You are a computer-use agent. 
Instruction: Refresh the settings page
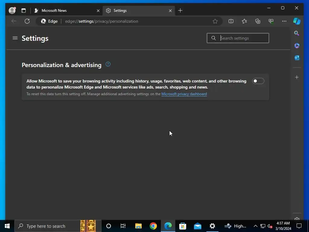27,21
